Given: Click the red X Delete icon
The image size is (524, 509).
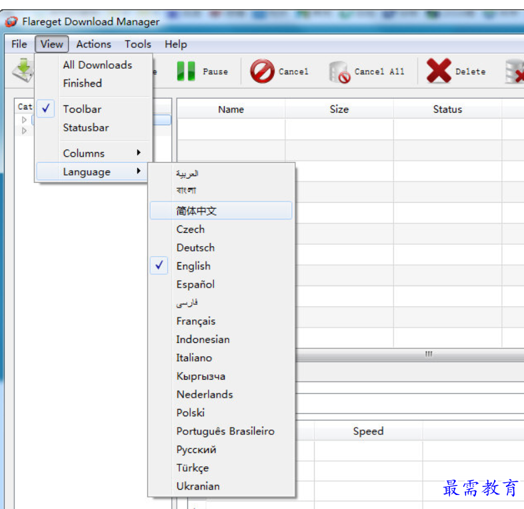Looking at the screenshot, I should [x=439, y=71].
